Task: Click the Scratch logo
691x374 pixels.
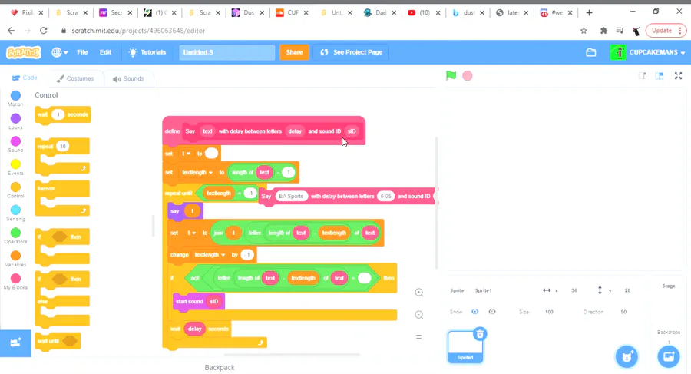Action: tap(23, 52)
